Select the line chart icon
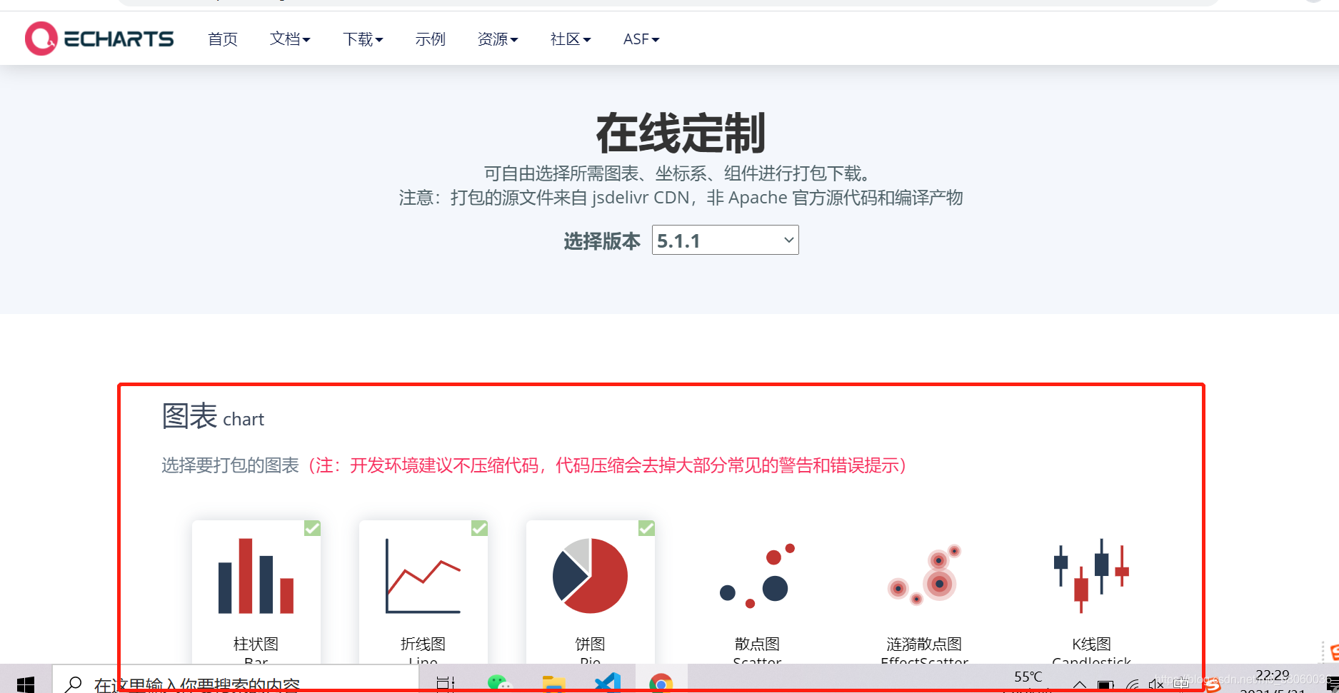Image resolution: width=1339 pixels, height=693 pixels. coord(423,576)
